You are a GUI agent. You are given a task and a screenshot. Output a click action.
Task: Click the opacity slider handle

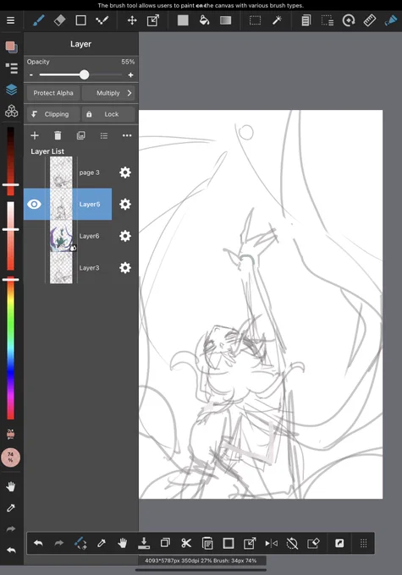84,74
